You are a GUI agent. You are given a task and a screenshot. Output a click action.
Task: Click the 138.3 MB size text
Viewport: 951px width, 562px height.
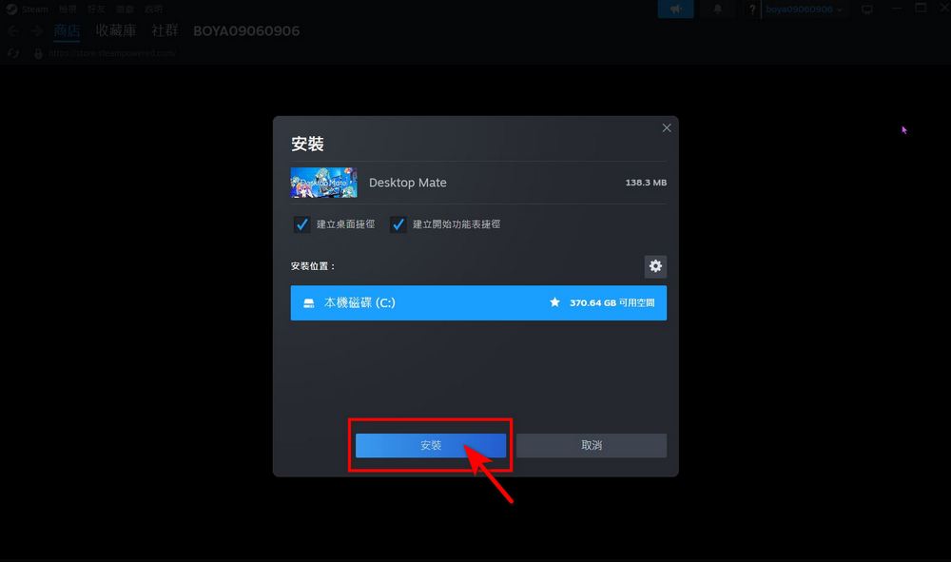pyautogui.click(x=646, y=183)
